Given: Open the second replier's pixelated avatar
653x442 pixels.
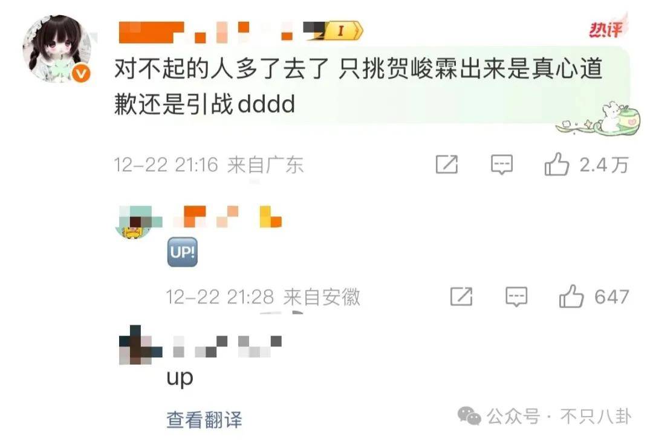Looking at the screenshot, I should [140, 345].
